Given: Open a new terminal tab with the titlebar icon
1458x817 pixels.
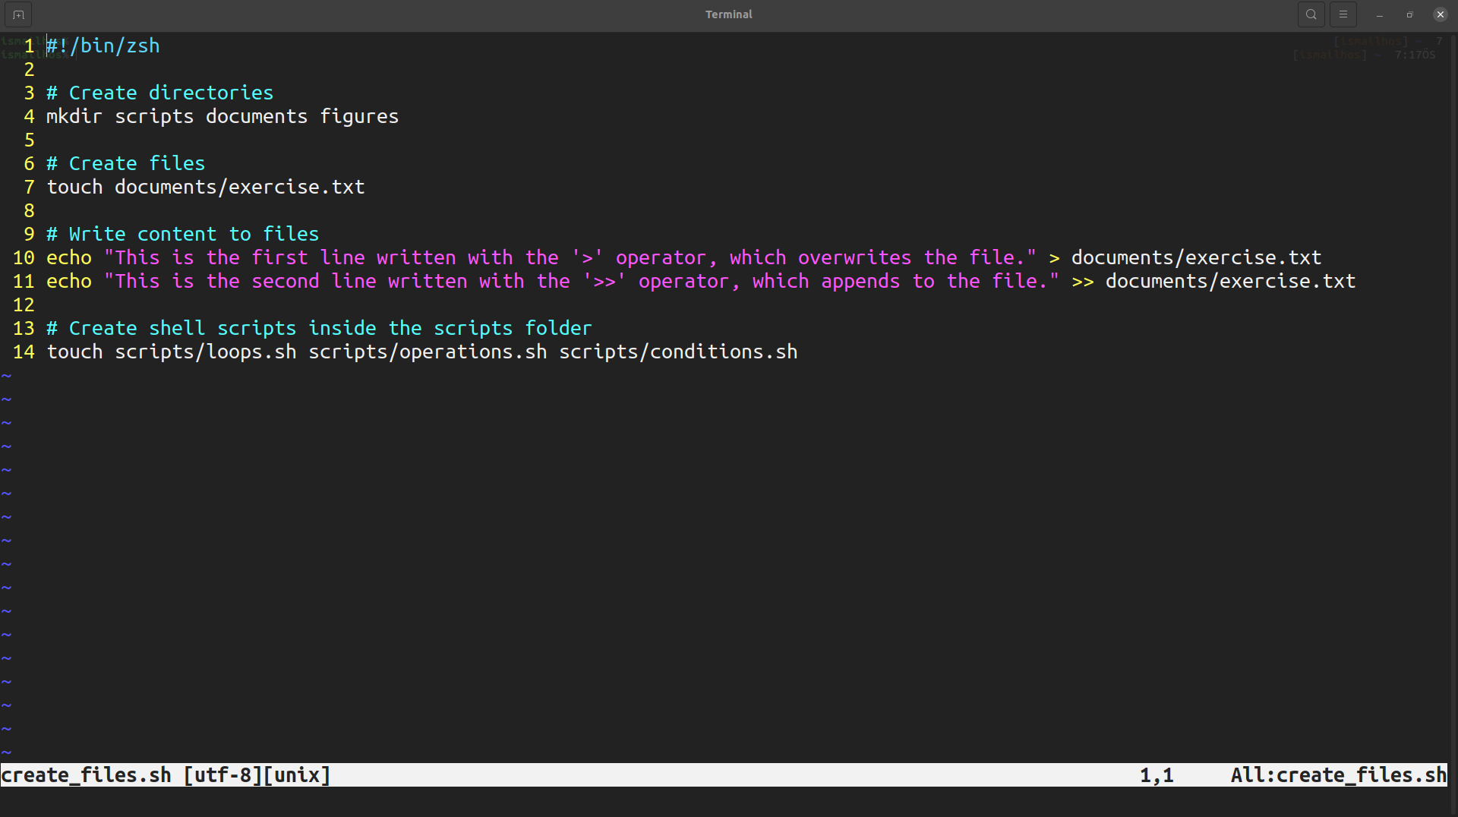Looking at the screenshot, I should (x=18, y=14).
